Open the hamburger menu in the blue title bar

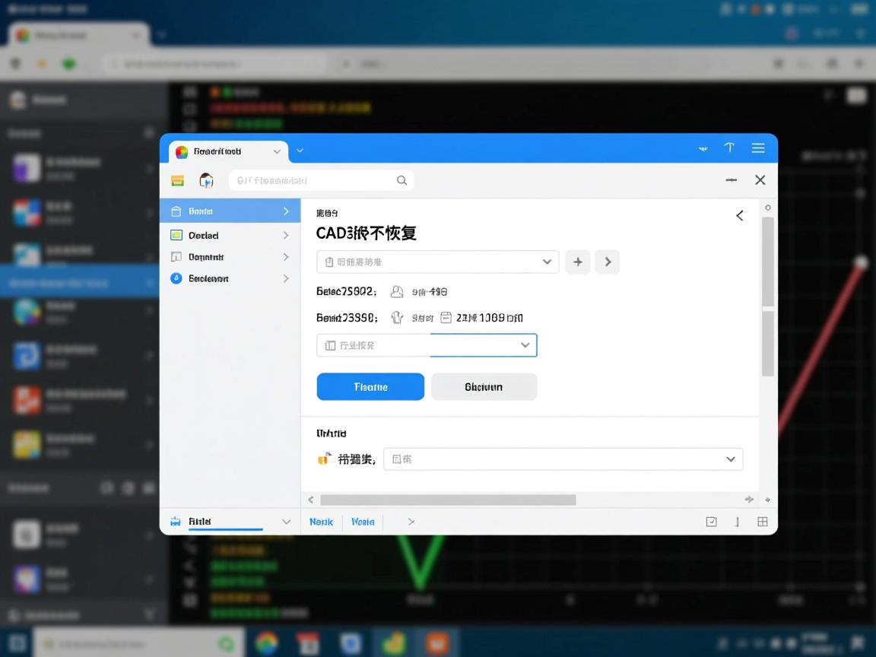click(757, 148)
